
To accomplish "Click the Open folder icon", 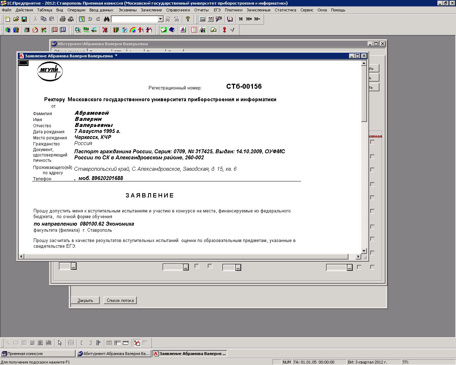I will click(x=16, y=19).
